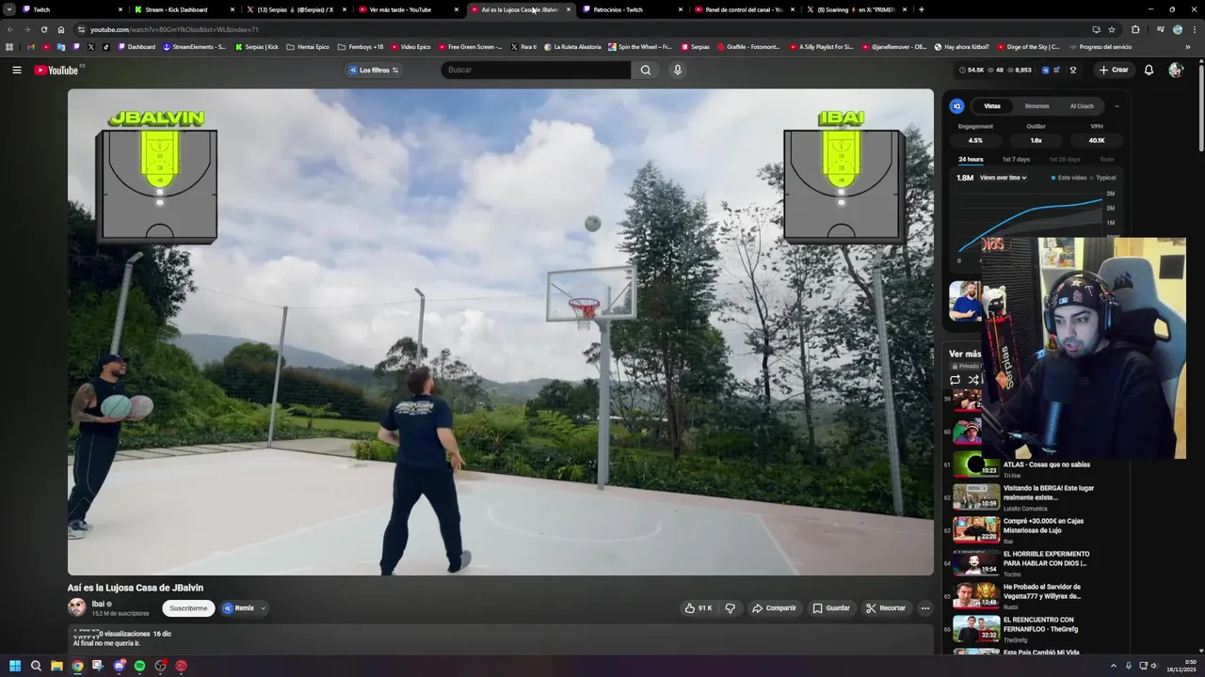Image resolution: width=1205 pixels, height=677 pixels.
Task: Toggle playlist loop icon
Action: click(955, 380)
